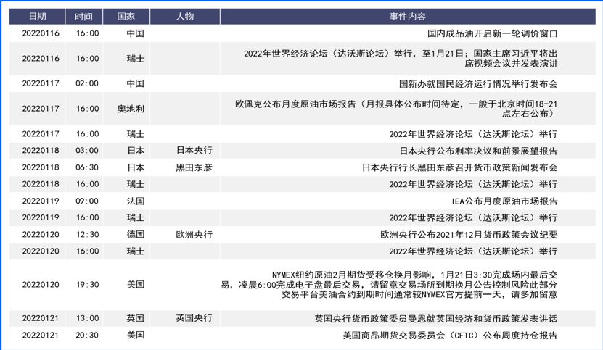Screen dimensions: 603x350
Task: Click event 欧洲央行公布2021年12月货币政策会议纪要
Action: pos(469,234)
